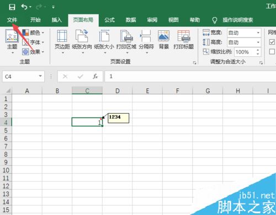Click cell C4 containing 1
Viewport: 276px width, 215px height.
[87, 122]
